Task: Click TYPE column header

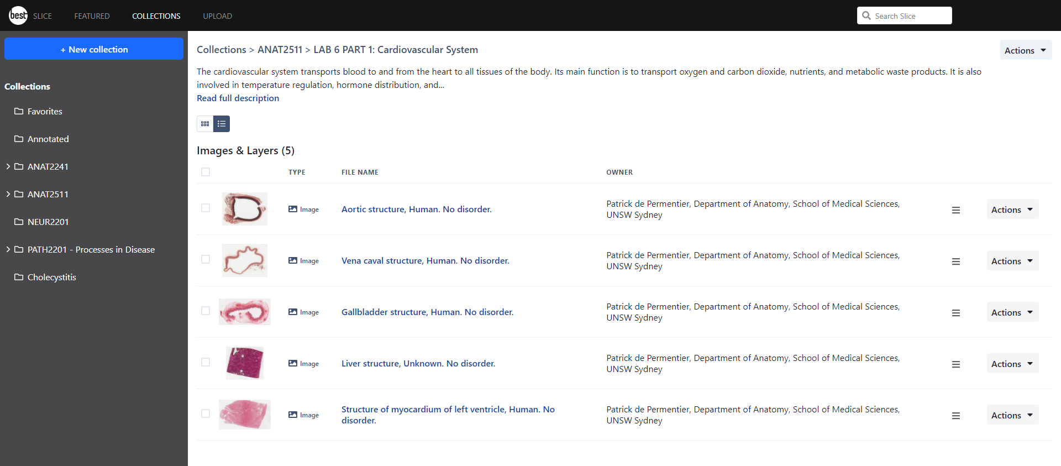Action: (x=297, y=172)
